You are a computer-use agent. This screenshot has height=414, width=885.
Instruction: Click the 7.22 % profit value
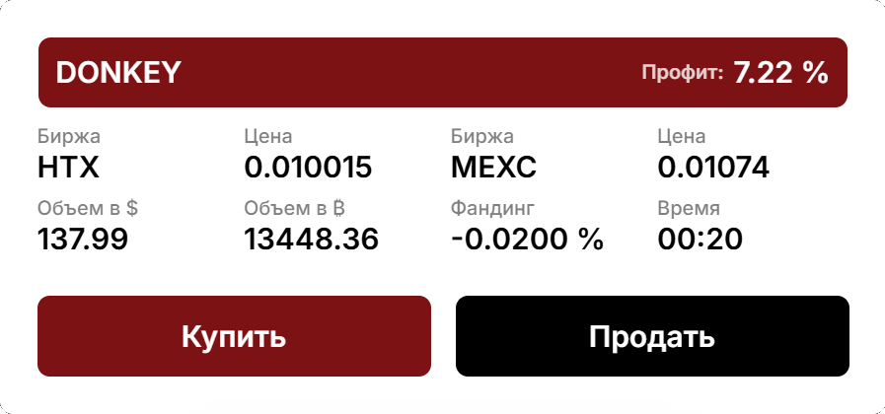779,72
